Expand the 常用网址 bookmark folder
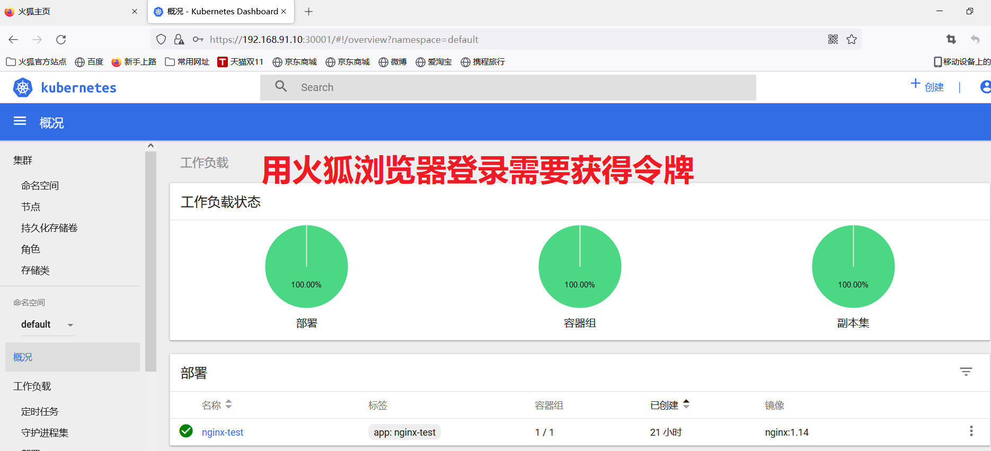 [x=187, y=62]
